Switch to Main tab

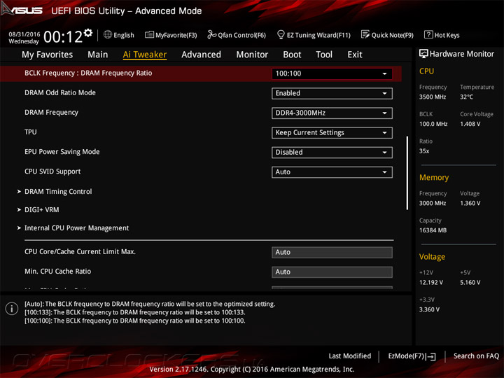(98, 55)
